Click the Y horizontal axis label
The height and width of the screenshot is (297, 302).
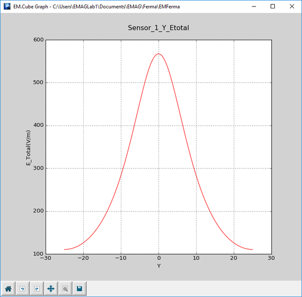[x=158, y=266]
